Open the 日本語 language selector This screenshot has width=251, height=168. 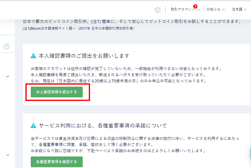pos(239,9)
